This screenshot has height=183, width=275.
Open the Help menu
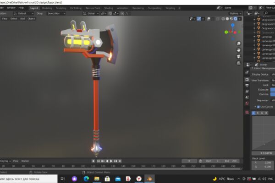click(x=21, y=8)
